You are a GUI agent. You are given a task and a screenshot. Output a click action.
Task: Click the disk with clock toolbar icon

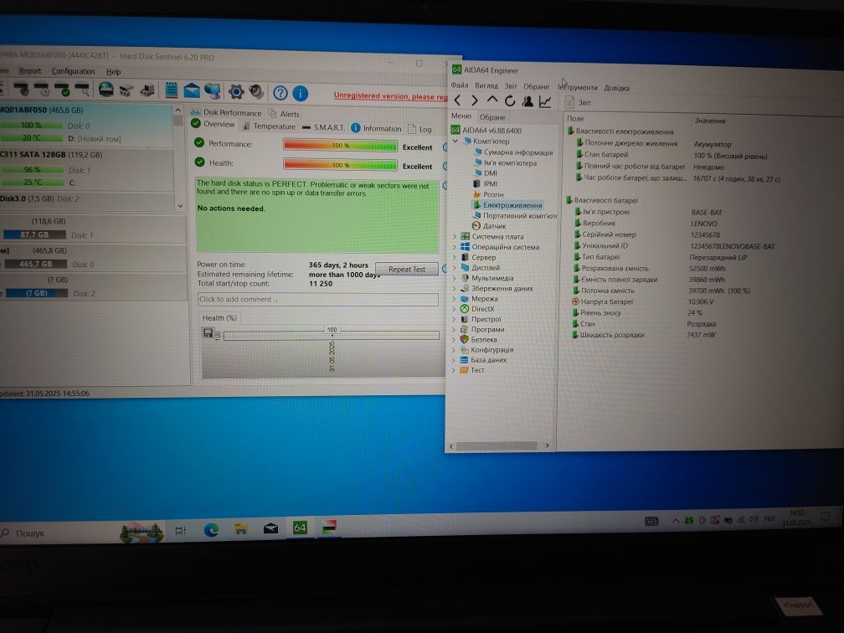coord(42,88)
